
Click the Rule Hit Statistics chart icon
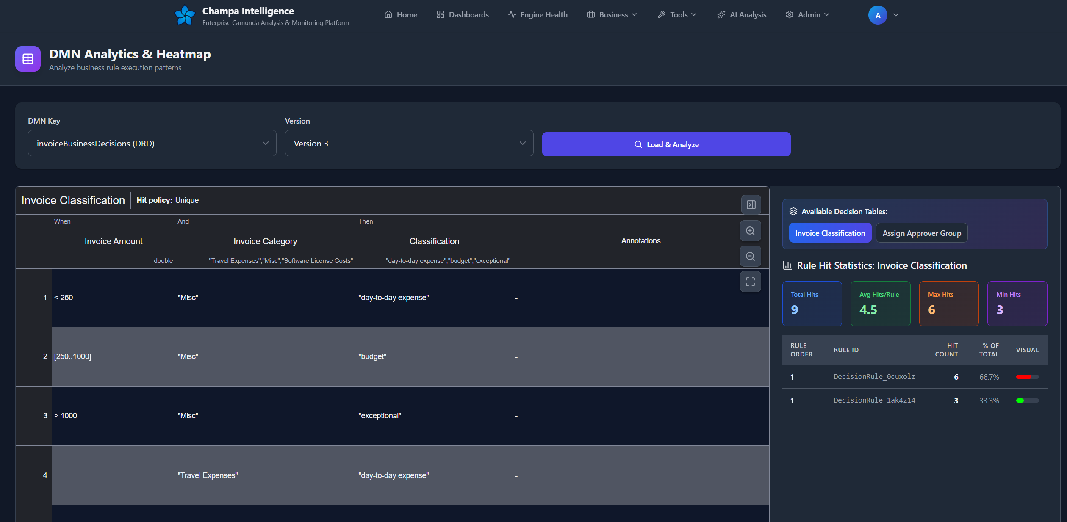click(x=787, y=265)
